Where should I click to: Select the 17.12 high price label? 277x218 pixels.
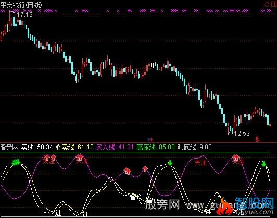point(25,14)
